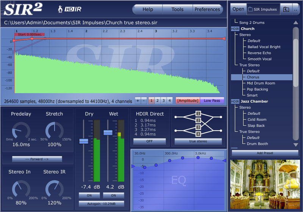Image resolution: width=303 pixels, height=212 pixels.
Task: Click the HDIR penguin logo
Action: [x=60, y=9]
